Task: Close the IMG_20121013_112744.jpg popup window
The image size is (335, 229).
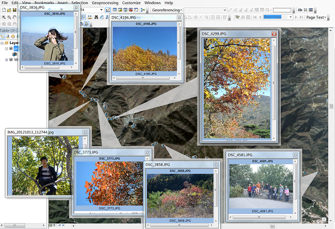Action: pyautogui.click(x=85, y=132)
